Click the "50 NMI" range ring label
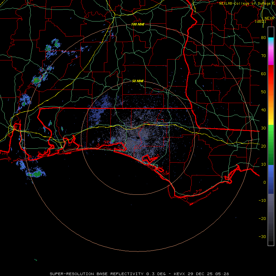This screenshot has width=276, height=276. tap(138, 81)
